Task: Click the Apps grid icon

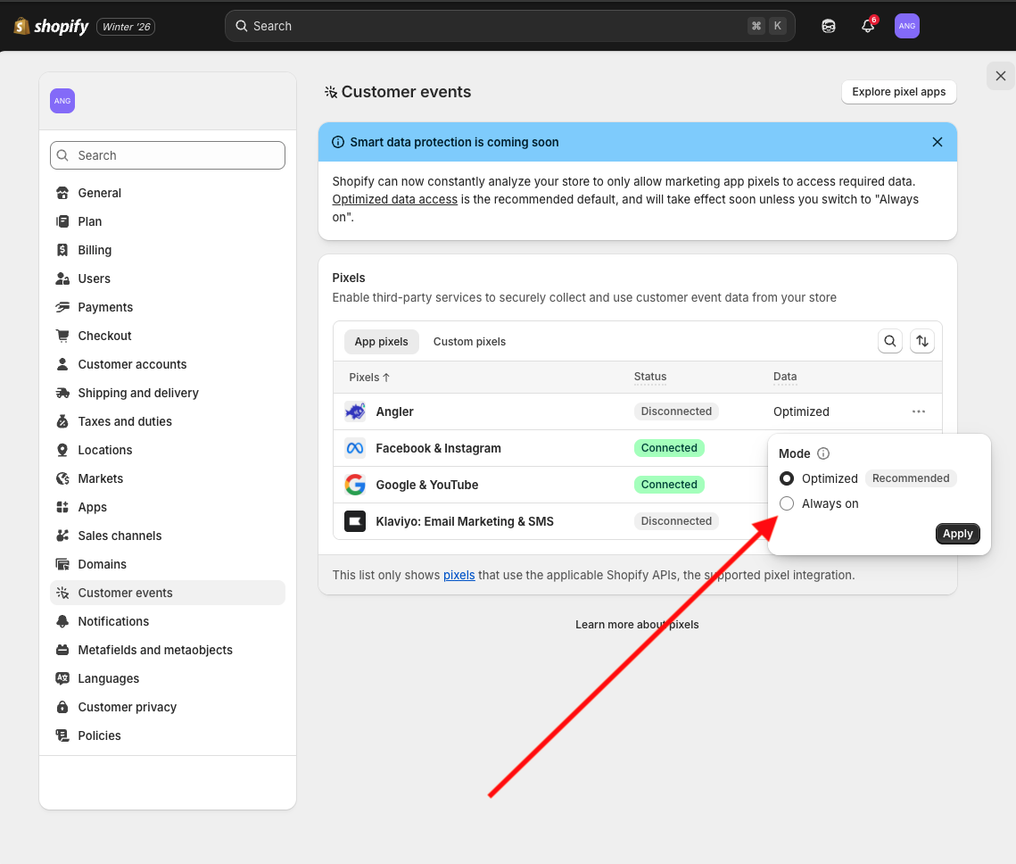Action: coord(62,507)
